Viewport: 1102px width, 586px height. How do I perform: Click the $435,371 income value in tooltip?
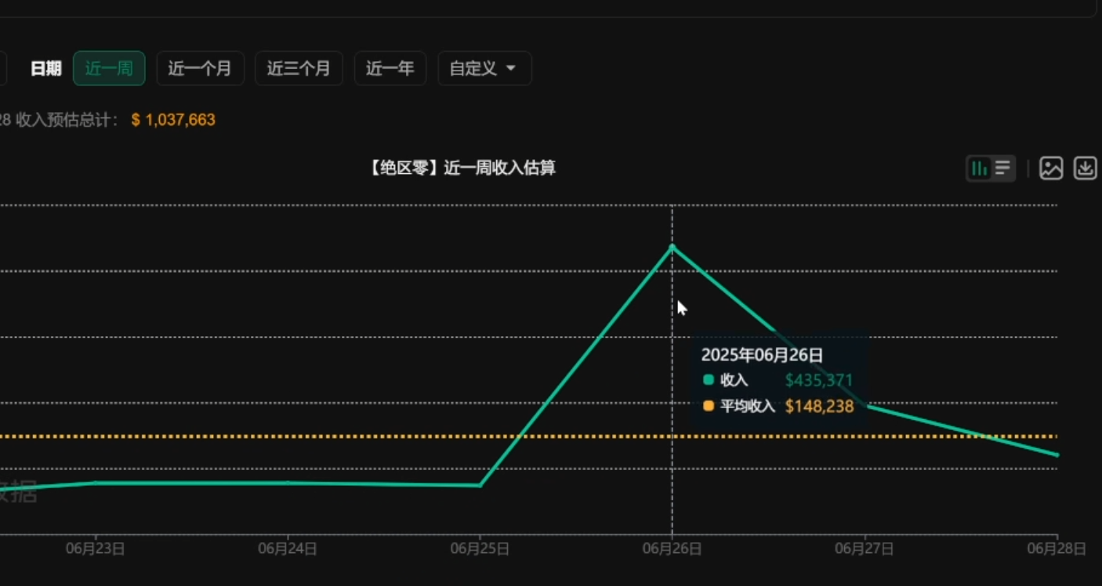click(819, 381)
